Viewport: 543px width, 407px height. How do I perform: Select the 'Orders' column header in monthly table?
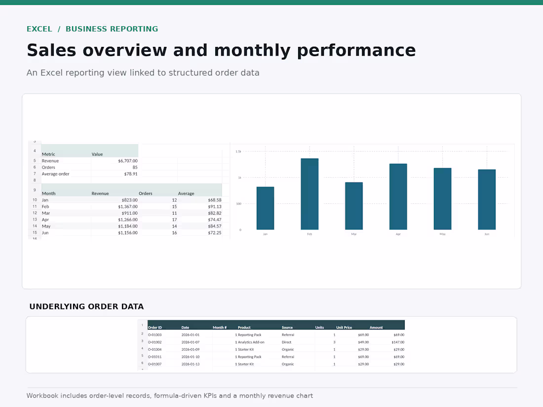click(x=158, y=190)
